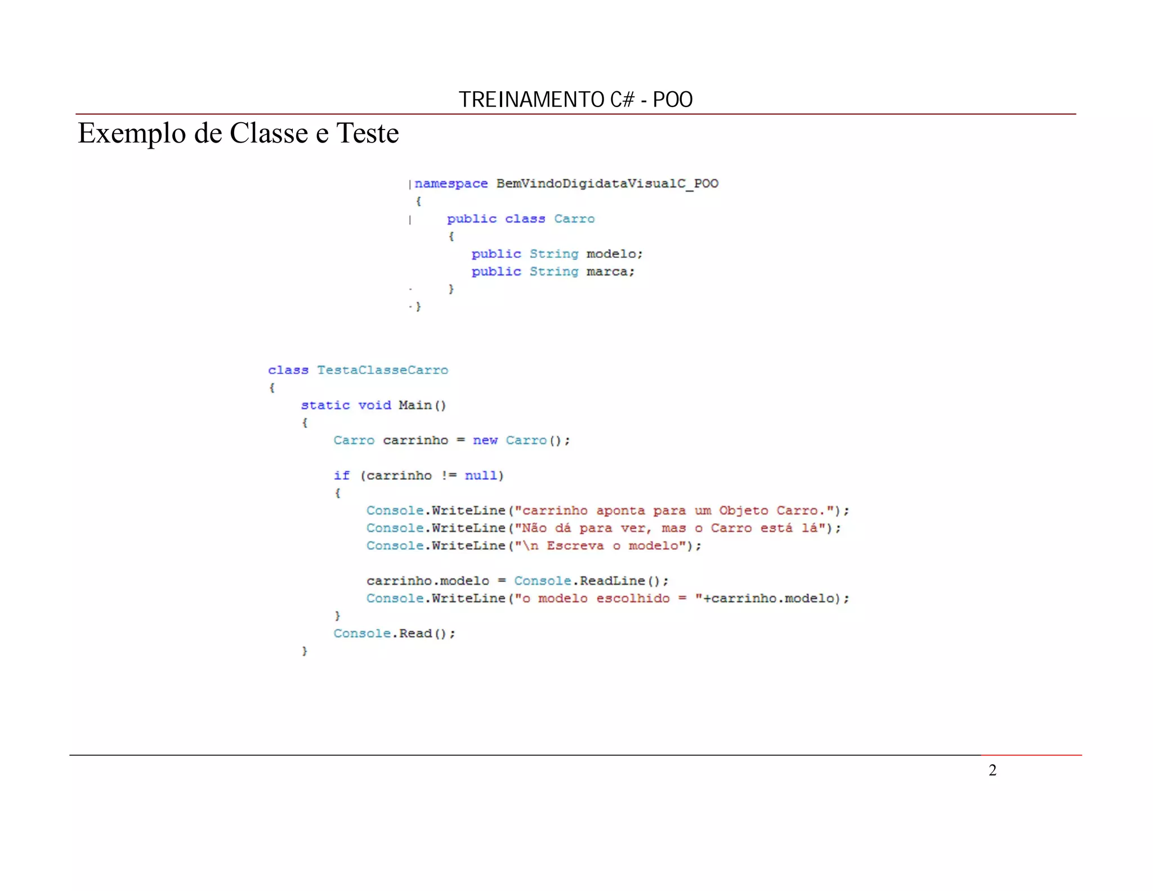This screenshot has width=1153, height=891.
Task: Click the page number 2
Action: (x=992, y=770)
